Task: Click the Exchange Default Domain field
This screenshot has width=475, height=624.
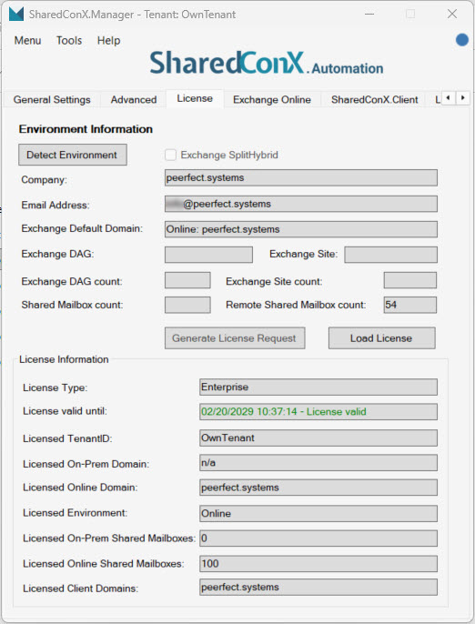Action: [301, 229]
